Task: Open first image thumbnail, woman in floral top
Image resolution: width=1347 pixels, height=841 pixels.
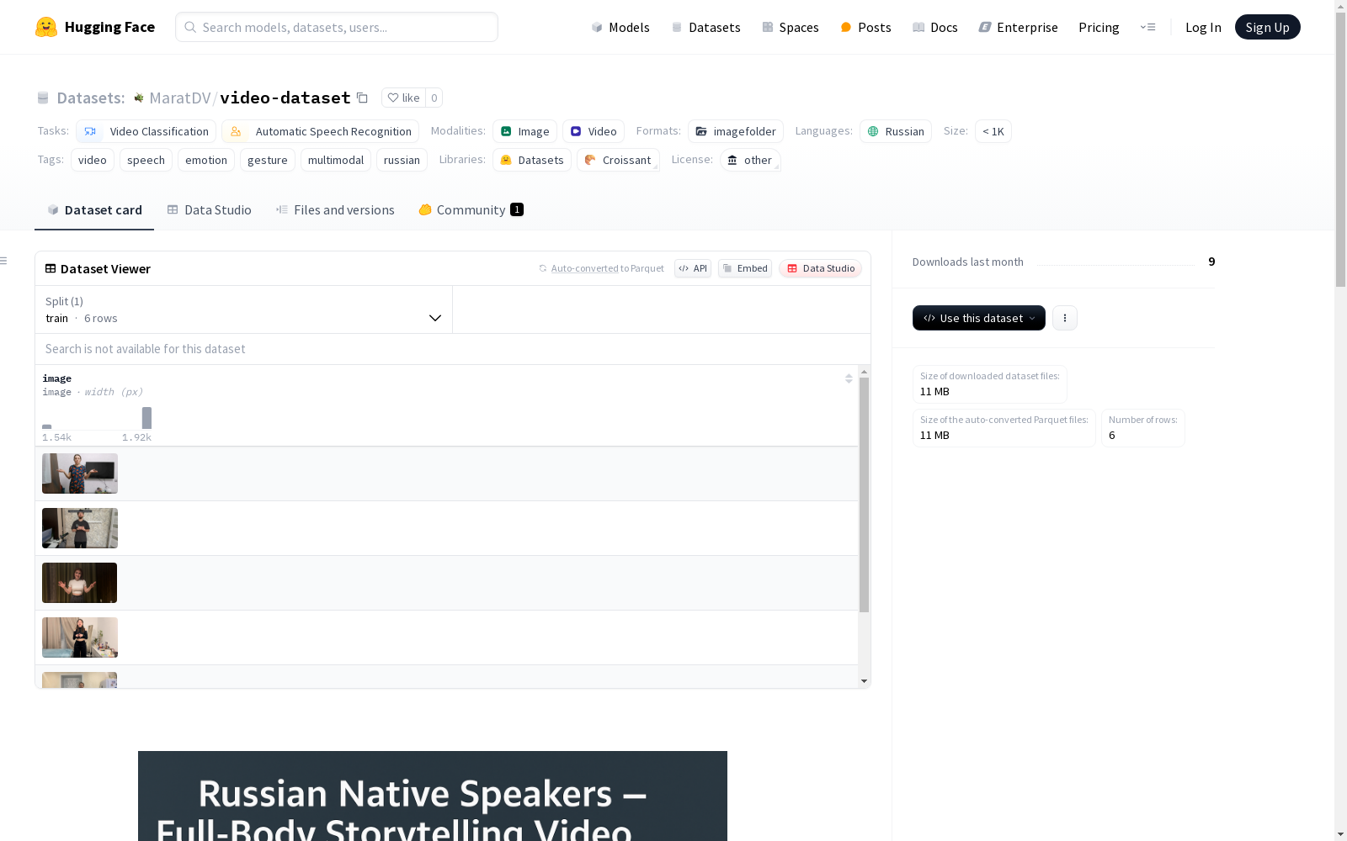Action: (x=80, y=473)
